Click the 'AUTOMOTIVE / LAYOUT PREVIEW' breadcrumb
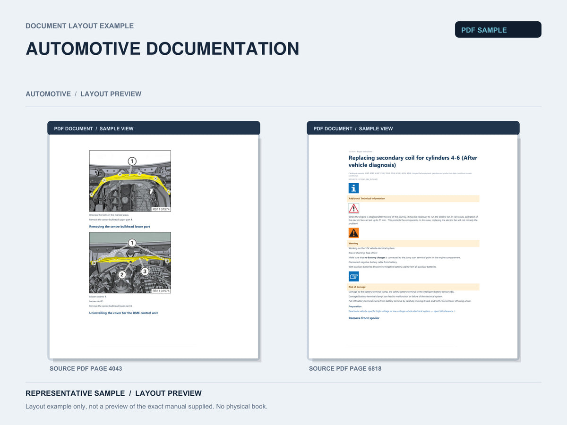Viewport: 567px width, 425px height. click(x=84, y=94)
